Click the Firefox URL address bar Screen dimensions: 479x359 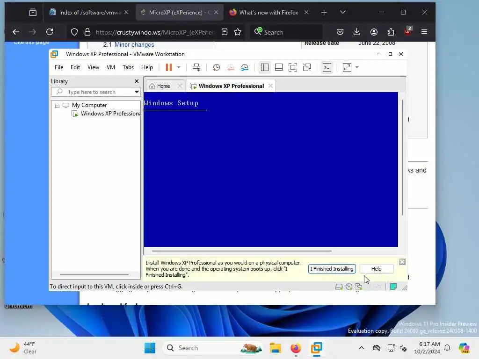click(x=155, y=32)
